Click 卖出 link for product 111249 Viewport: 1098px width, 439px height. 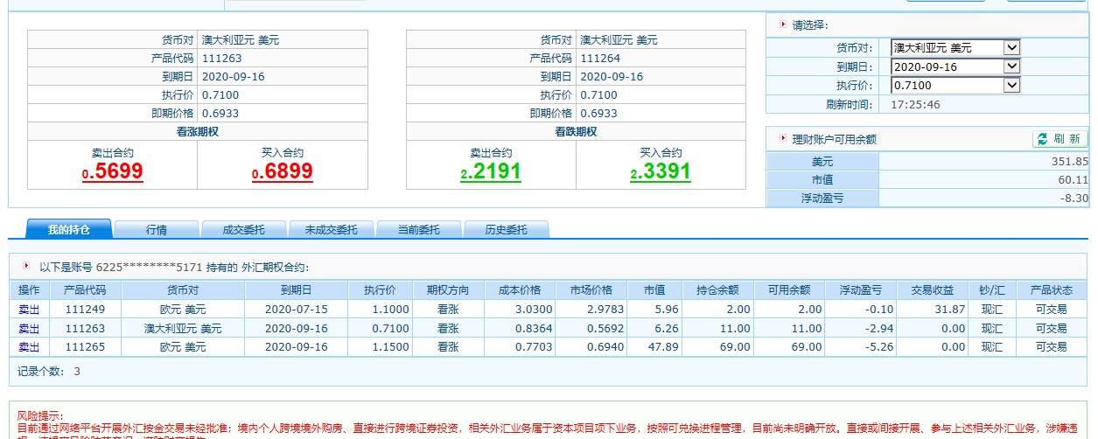29,310
